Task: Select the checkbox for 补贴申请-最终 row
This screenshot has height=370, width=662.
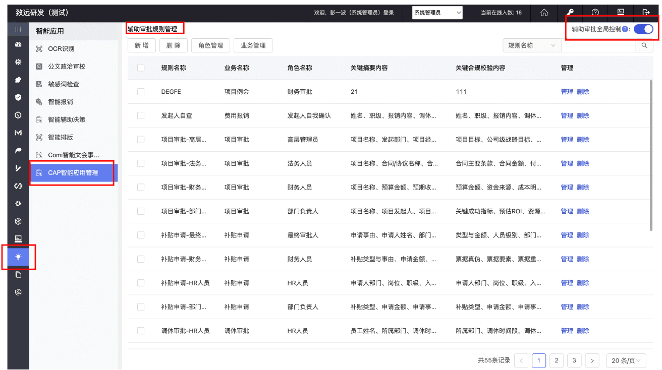Action: coord(141,235)
